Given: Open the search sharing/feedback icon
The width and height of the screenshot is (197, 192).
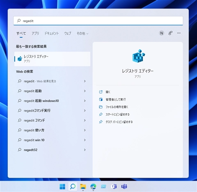Looking at the screenshot, I should click(x=170, y=33).
